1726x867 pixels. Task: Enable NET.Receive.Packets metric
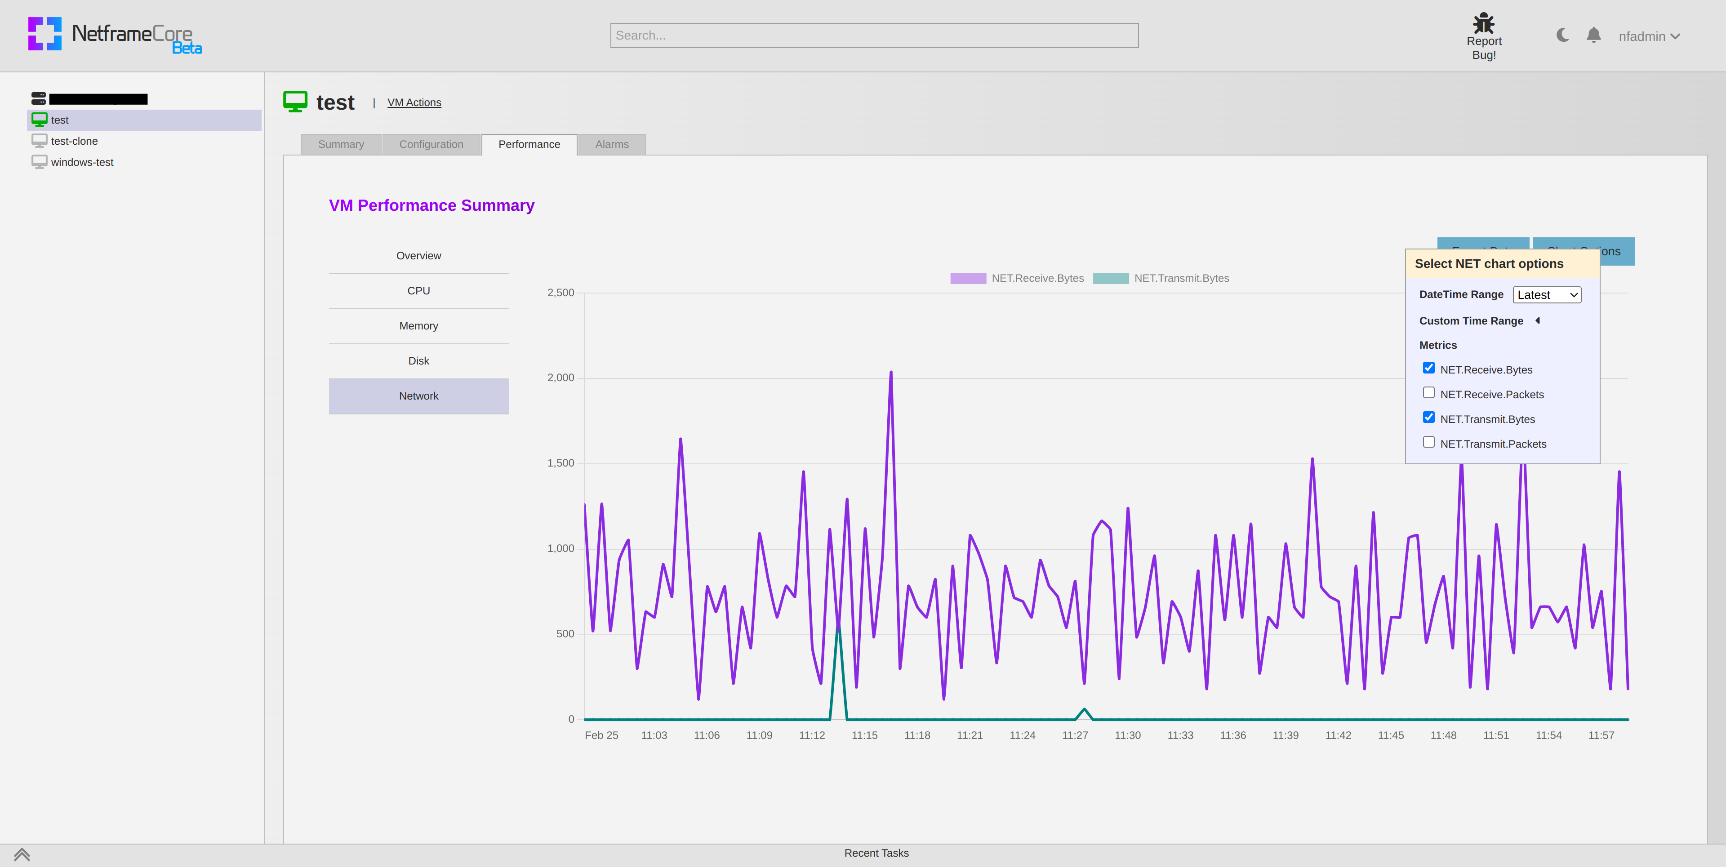(x=1428, y=393)
